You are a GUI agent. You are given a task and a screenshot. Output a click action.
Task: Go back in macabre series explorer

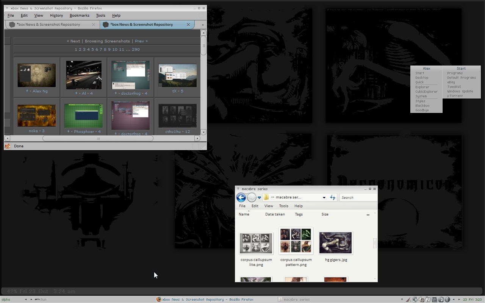241,197
